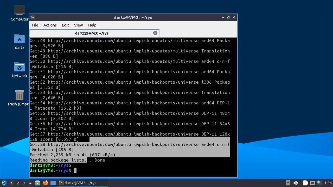Open the View menu

click(78, 25)
